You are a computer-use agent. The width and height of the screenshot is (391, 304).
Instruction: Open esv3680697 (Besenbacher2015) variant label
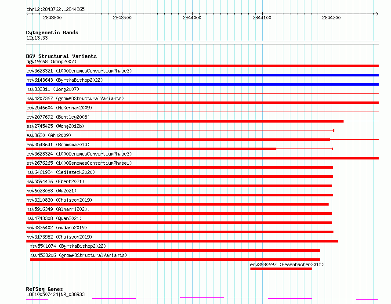[287, 264]
